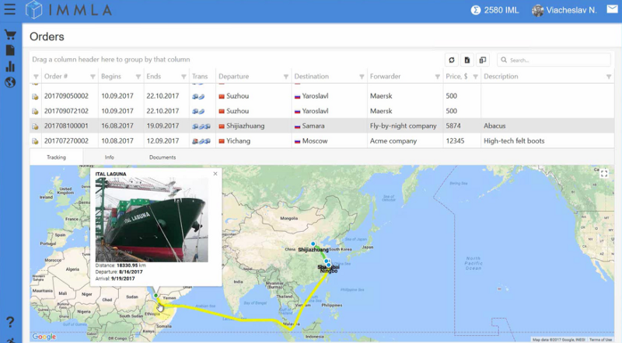Click row icon for order 201709050002
The height and width of the screenshot is (343, 622).
coord(35,96)
